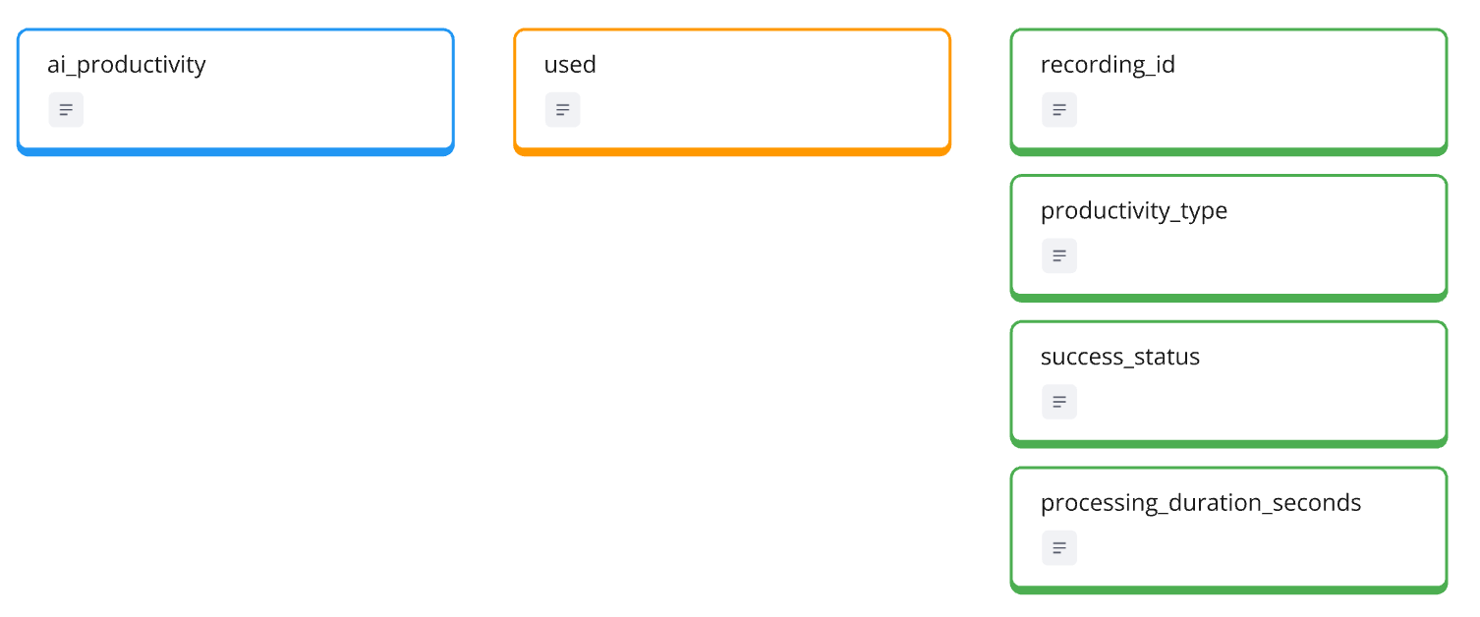This screenshot has height=617, width=1480.
Task: Click the text icon under processing_duration_seconds
Action: coord(1059,548)
